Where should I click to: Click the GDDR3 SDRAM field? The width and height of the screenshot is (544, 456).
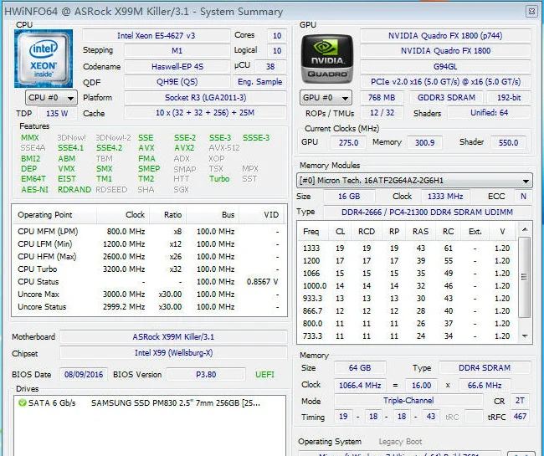[447, 97]
